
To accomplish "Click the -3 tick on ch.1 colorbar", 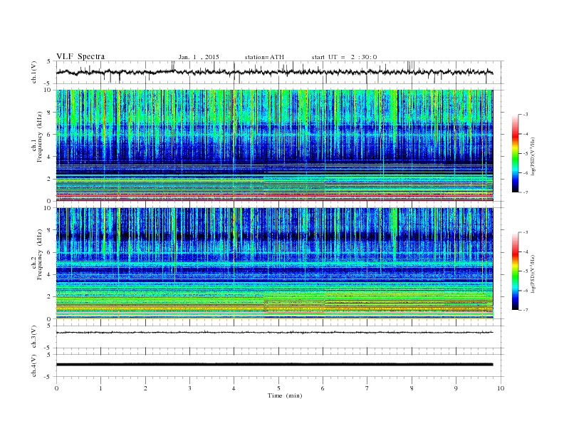I will click(525, 115).
